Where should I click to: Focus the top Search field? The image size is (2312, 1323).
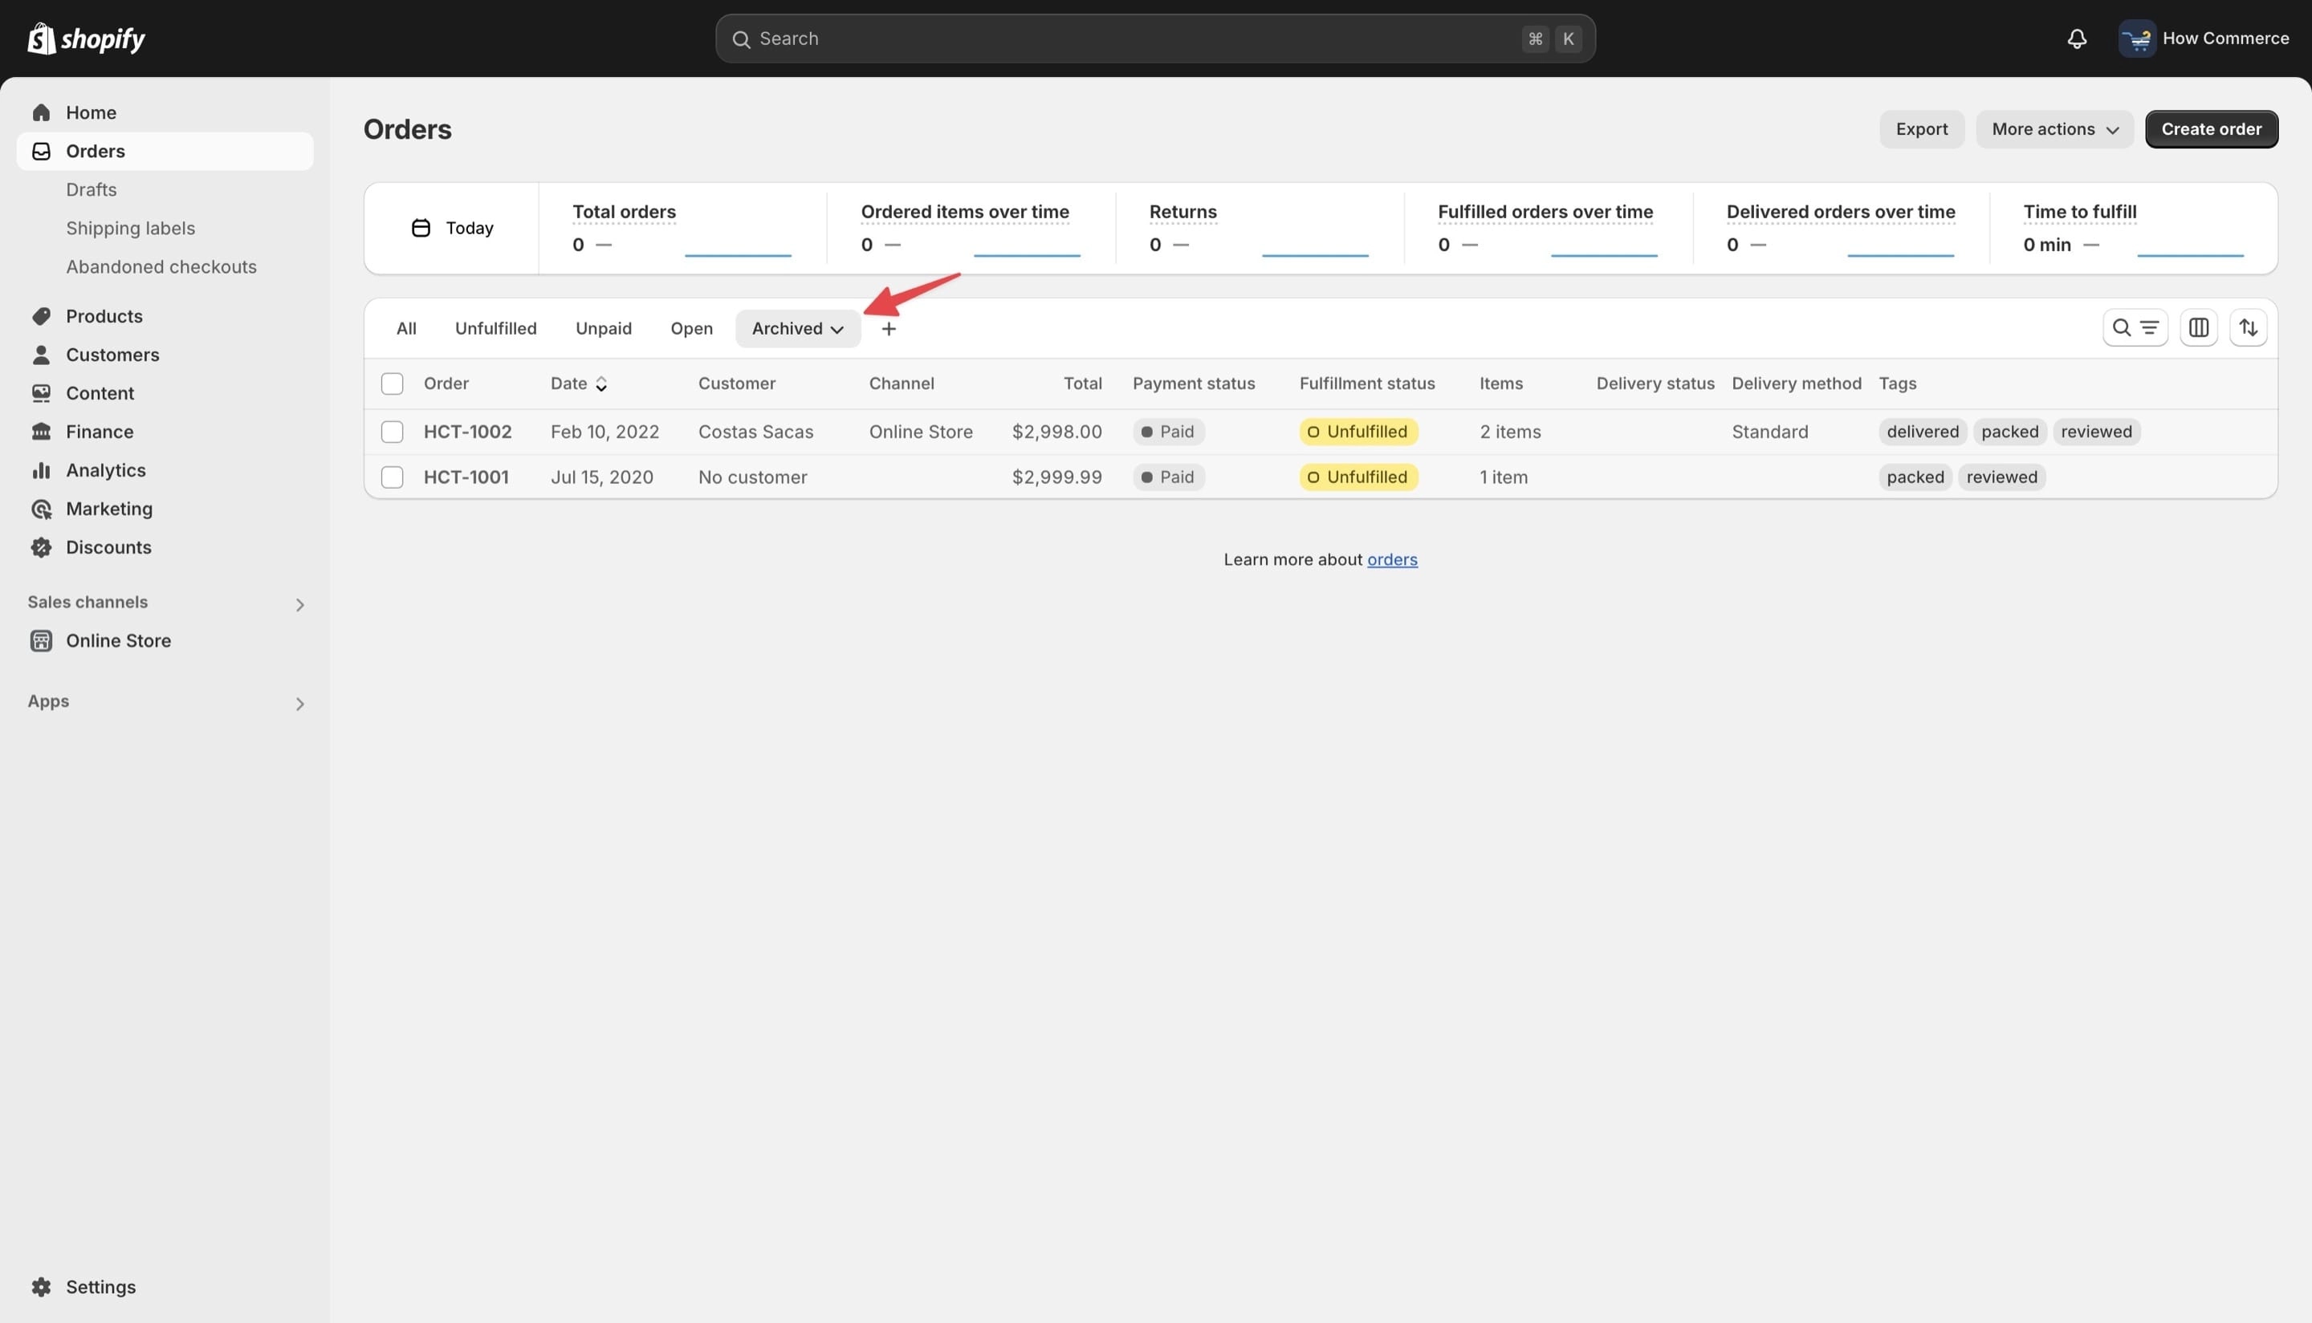(x=1154, y=39)
